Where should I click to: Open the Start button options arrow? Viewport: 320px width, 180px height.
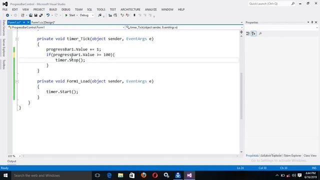[x=77, y=15]
